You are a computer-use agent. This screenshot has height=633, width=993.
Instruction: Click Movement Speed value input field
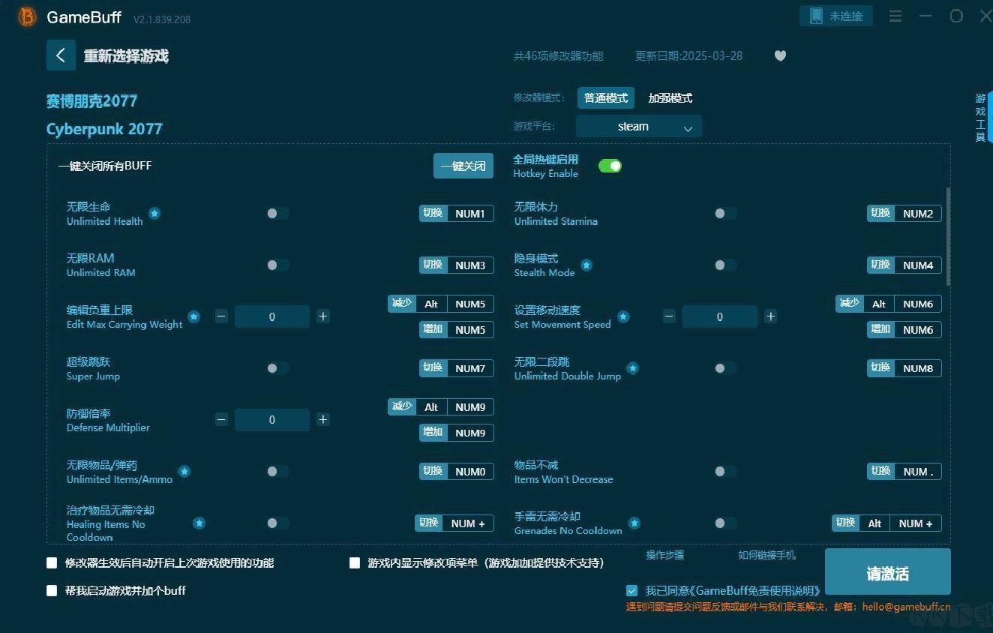720,316
